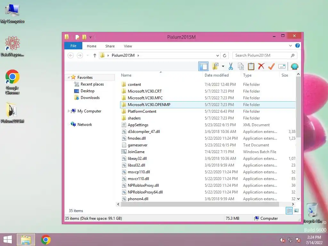This screenshot has height=246, width=328.
Task: Go back with the Back arrow button
Action: [71, 55]
